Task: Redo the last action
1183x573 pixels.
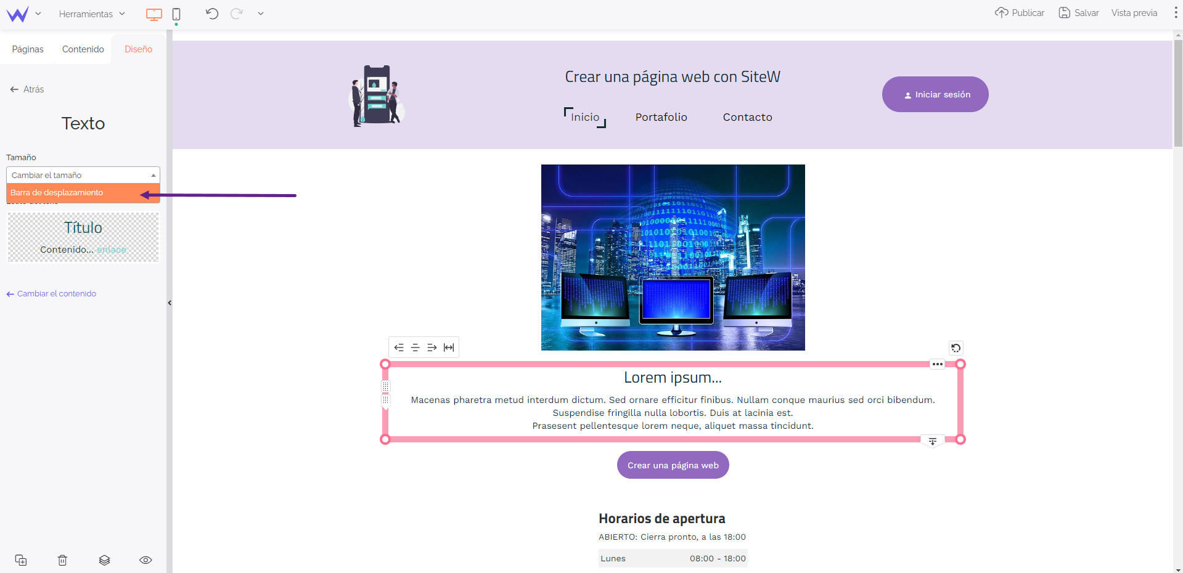Action: tap(237, 14)
